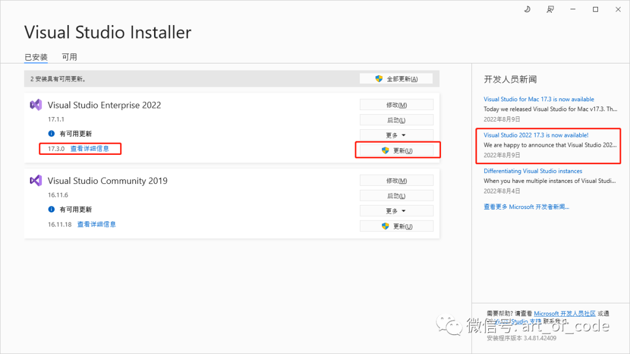Click the Visual Studio Community 2019 logo
The width and height of the screenshot is (630, 354).
(36, 180)
